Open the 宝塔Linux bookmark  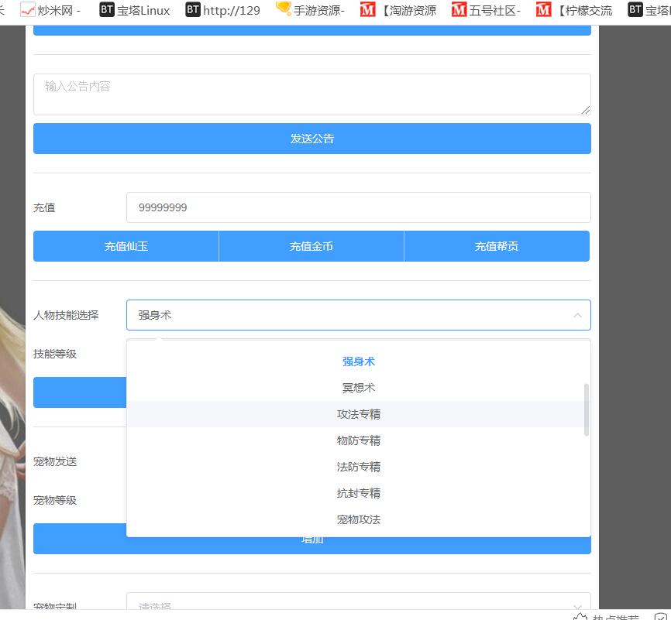[135, 11]
